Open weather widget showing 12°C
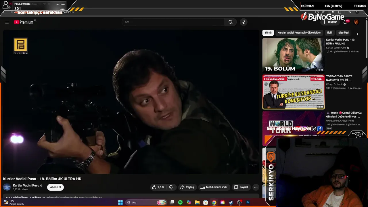This screenshot has height=207, width=368. pos(14,202)
